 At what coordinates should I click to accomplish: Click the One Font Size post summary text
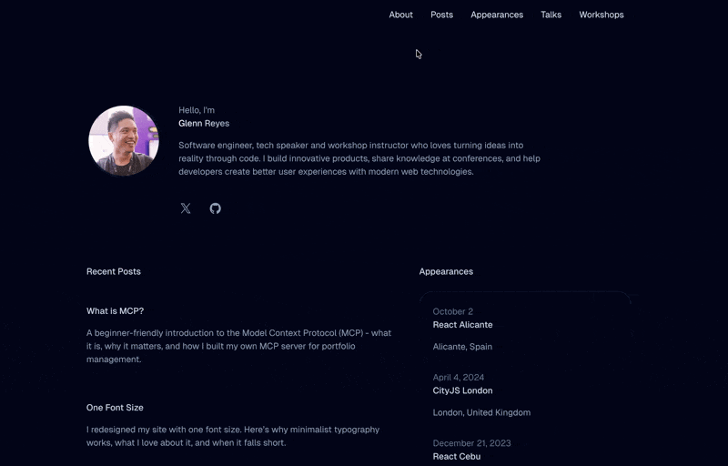coord(232,436)
